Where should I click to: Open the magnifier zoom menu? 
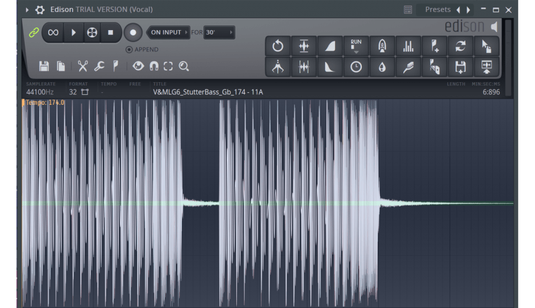(x=184, y=66)
